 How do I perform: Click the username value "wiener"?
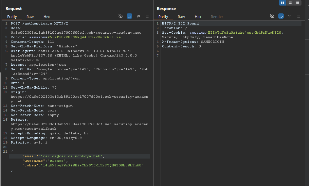57,161
